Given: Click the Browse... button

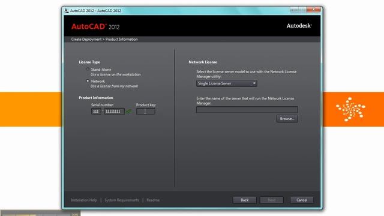Looking at the screenshot, I should [287, 119].
